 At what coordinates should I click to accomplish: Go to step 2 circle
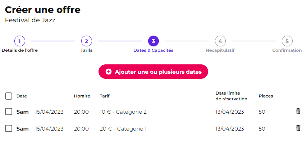coord(87,41)
